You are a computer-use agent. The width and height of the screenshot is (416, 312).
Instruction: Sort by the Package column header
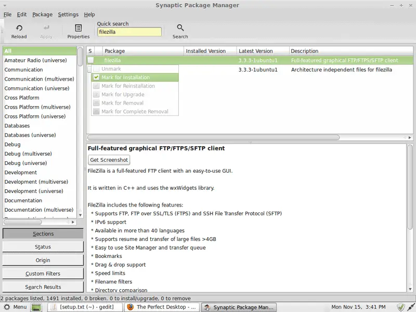144,51
